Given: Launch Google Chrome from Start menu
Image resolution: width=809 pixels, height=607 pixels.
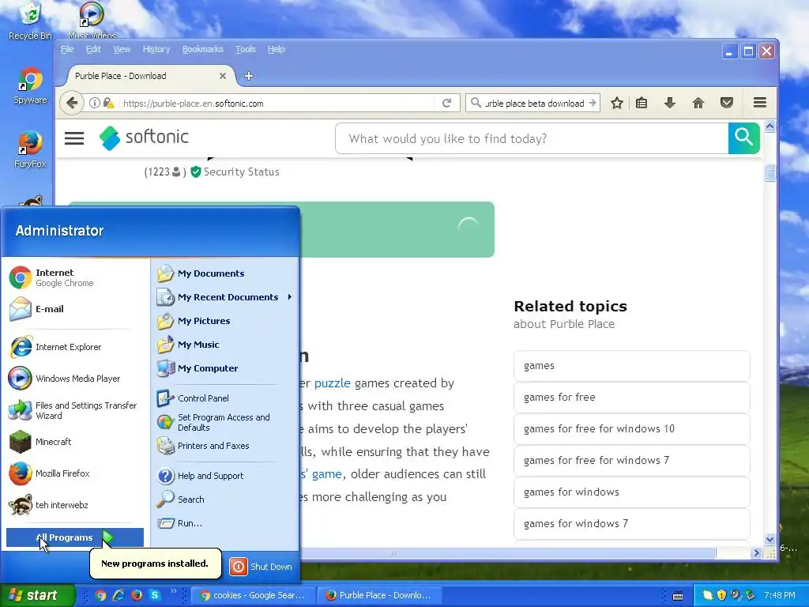Looking at the screenshot, I should (x=76, y=277).
